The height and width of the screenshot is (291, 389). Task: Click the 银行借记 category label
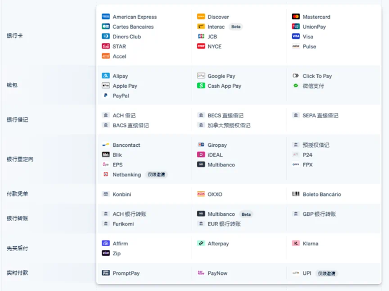coord(17,120)
